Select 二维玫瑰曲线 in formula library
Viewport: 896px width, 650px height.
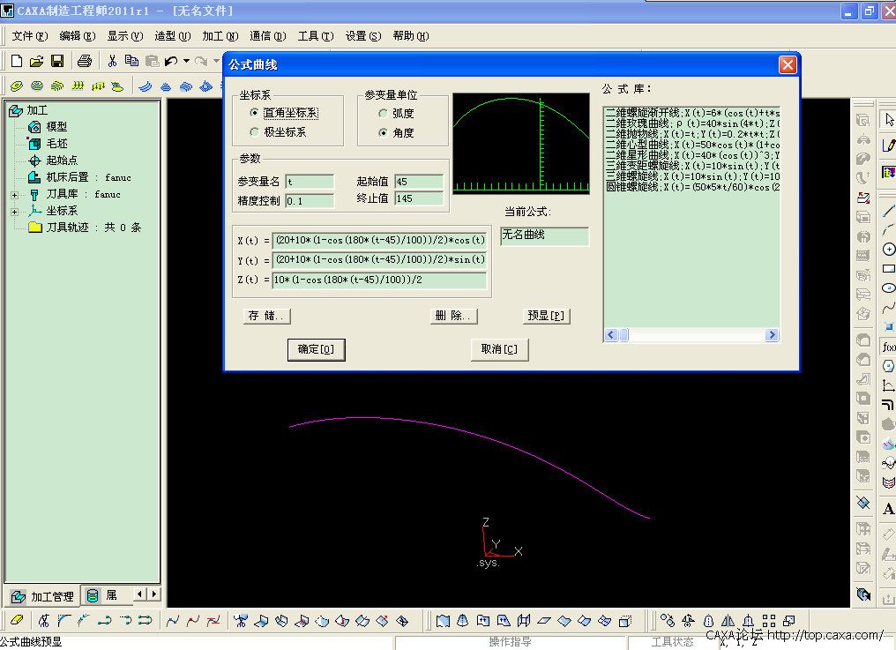pos(692,123)
